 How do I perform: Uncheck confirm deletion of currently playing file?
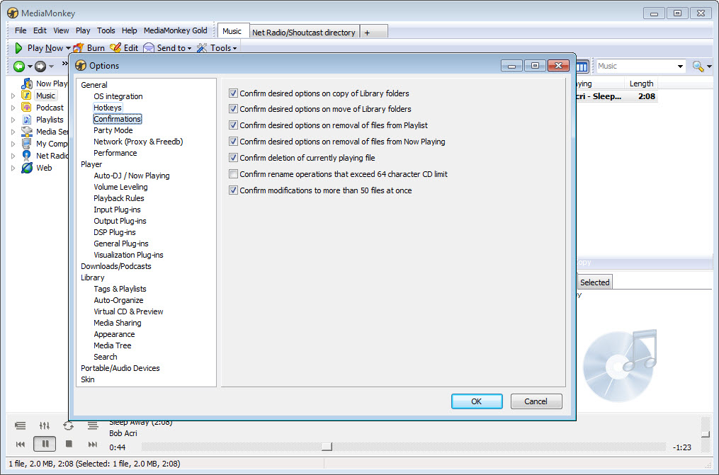coord(233,158)
